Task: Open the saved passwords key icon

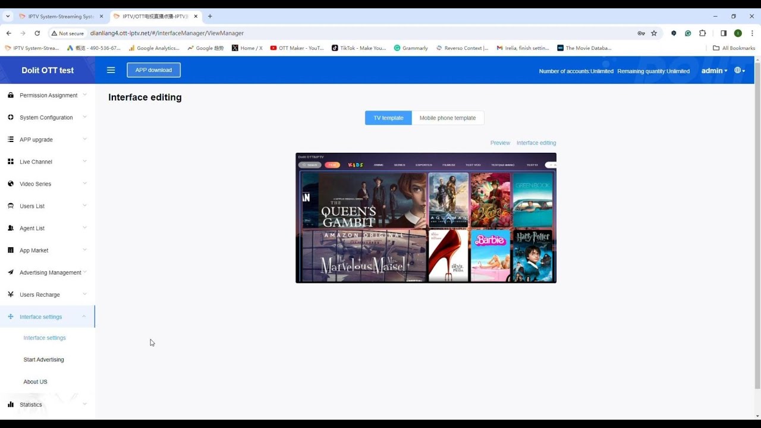Action: tap(641, 33)
